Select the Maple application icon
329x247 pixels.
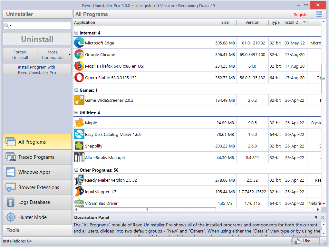pyautogui.click(x=79, y=123)
